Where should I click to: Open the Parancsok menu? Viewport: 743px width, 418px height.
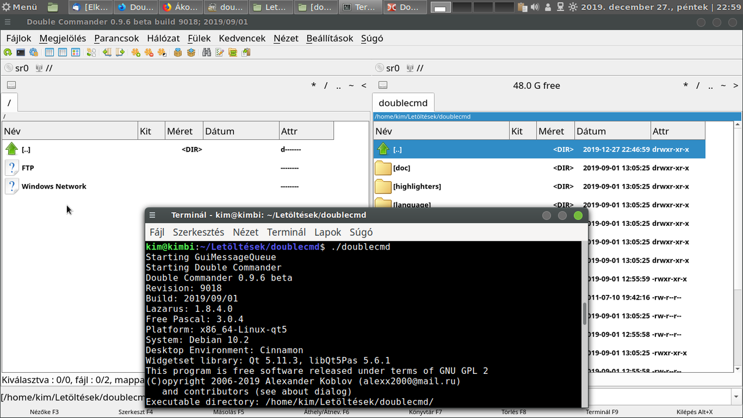117,38
